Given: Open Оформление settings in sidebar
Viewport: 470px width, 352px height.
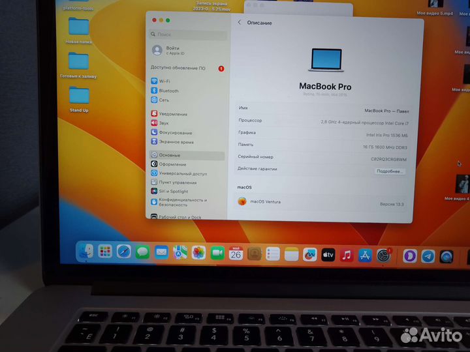Looking at the screenshot, I should 168,164.
